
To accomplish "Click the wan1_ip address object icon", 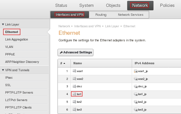I will coord(136,71).
